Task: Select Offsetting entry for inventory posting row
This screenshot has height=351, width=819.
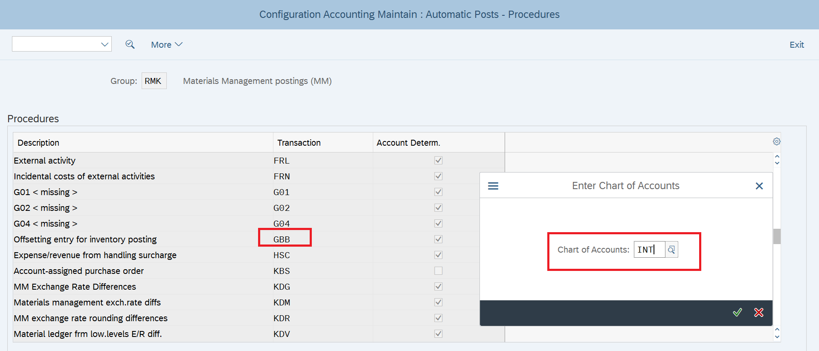Action: [85, 239]
